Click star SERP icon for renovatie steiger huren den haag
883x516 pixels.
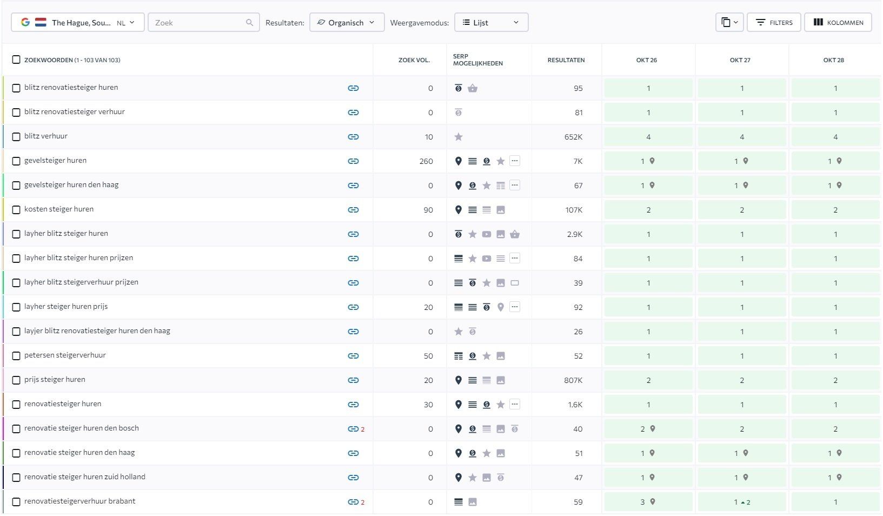[487, 453]
